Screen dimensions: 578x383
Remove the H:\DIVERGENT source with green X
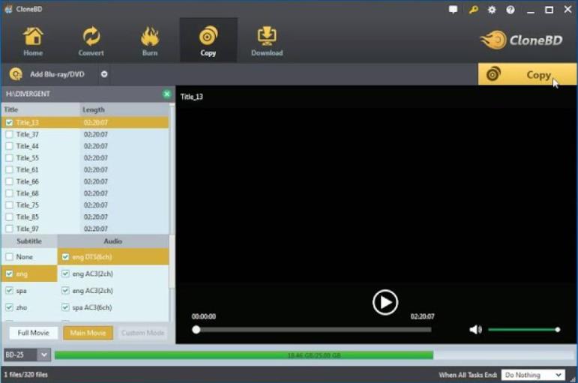click(x=166, y=94)
